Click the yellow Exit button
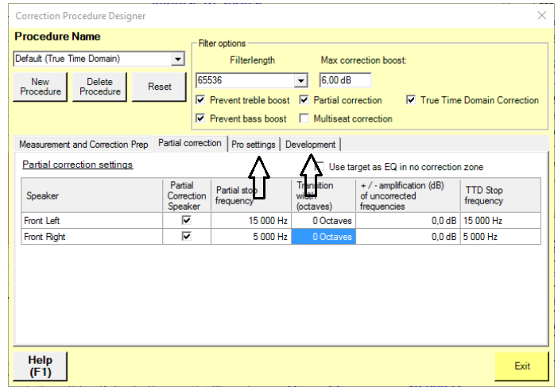The height and width of the screenshot is (387, 558). pos(521,366)
